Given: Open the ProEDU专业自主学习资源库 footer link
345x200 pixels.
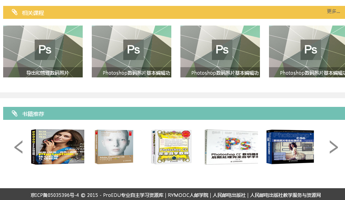Looking at the screenshot, I should [x=134, y=195].
